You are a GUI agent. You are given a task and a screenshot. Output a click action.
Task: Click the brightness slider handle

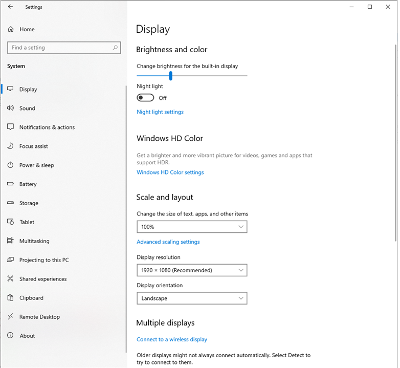pos(171,76)
